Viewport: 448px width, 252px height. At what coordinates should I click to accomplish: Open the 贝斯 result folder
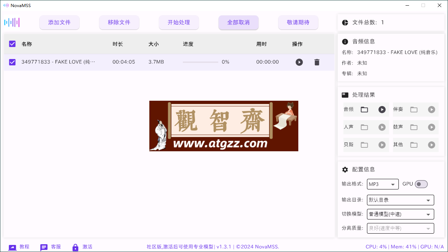pos(364,145)
